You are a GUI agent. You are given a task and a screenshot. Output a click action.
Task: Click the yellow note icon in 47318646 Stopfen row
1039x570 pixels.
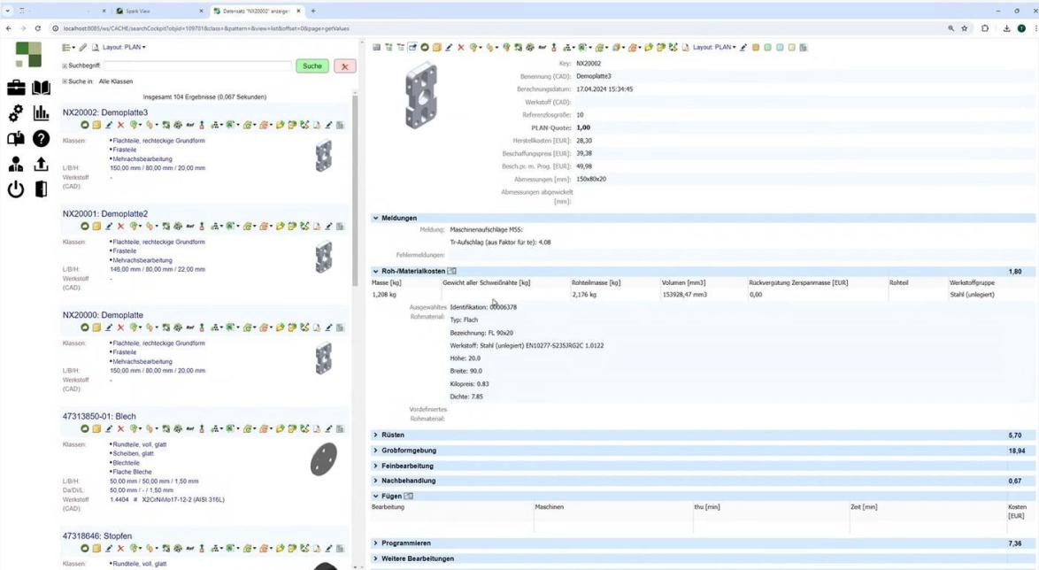tap(96, 548)
